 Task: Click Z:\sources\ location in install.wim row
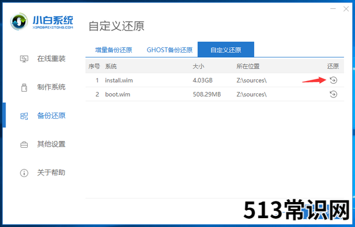[251, 80]
